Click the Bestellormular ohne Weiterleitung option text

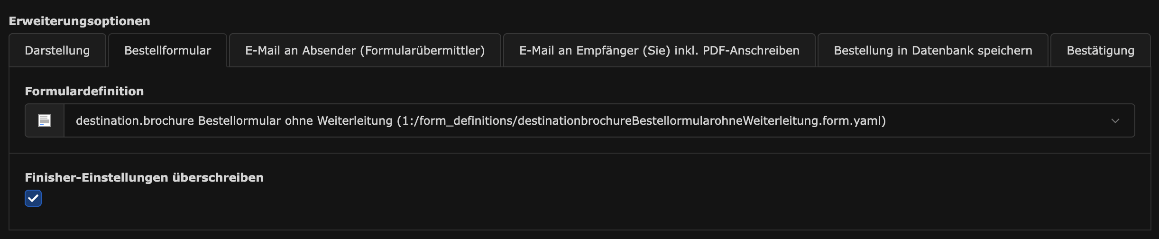point(295,121)
